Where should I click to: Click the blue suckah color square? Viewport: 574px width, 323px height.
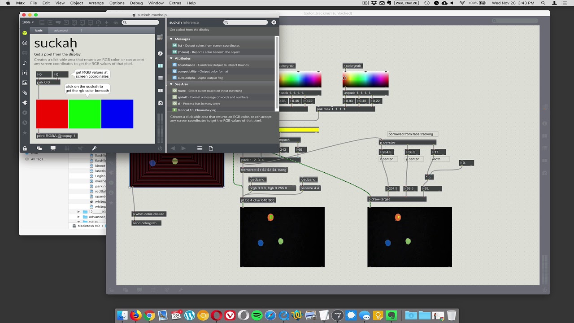click(117, 114)
